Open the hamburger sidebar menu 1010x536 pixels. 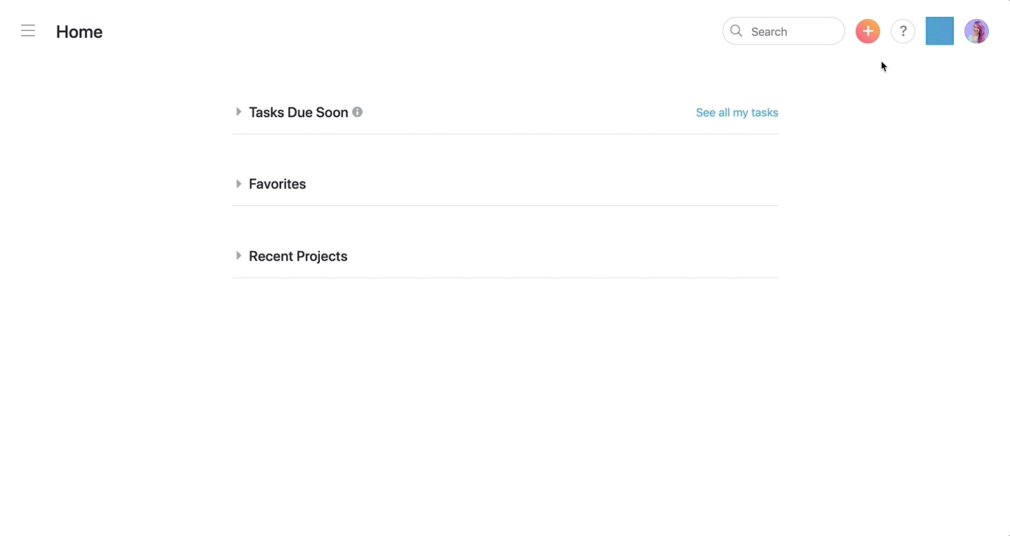(28, 31)
